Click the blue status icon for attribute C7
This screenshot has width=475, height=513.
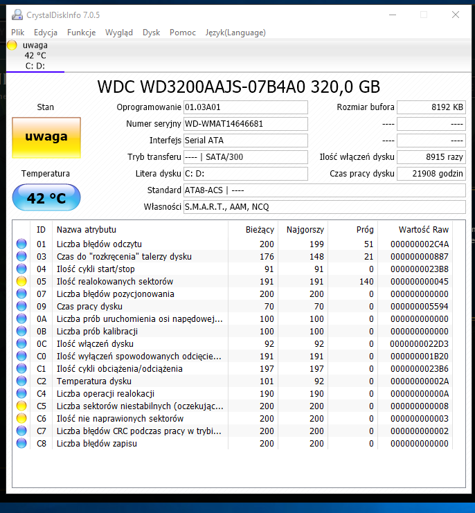point(21,431)
